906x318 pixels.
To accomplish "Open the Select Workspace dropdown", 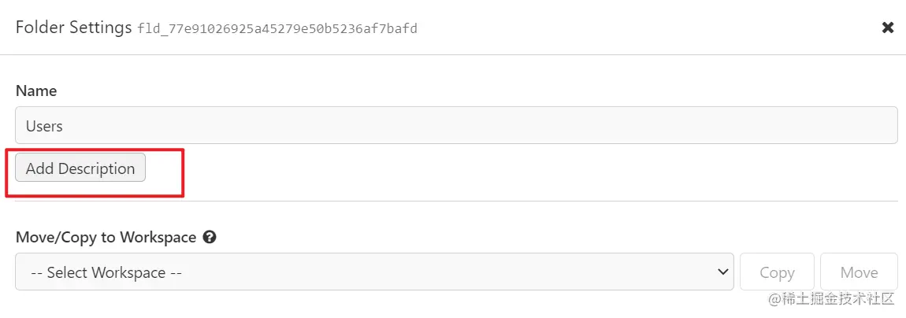I will pyautogui.click(x=374, y=272).
